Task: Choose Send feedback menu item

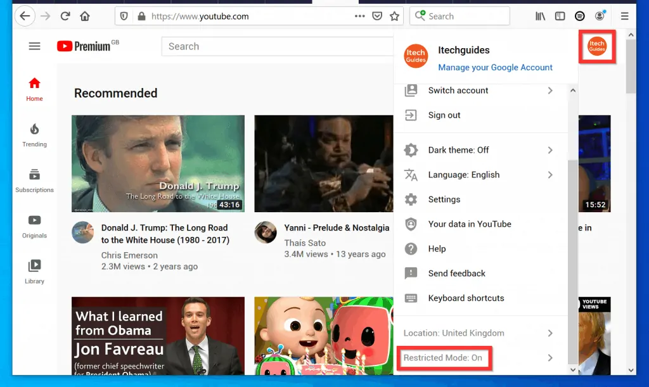Action: coord(480,273)
